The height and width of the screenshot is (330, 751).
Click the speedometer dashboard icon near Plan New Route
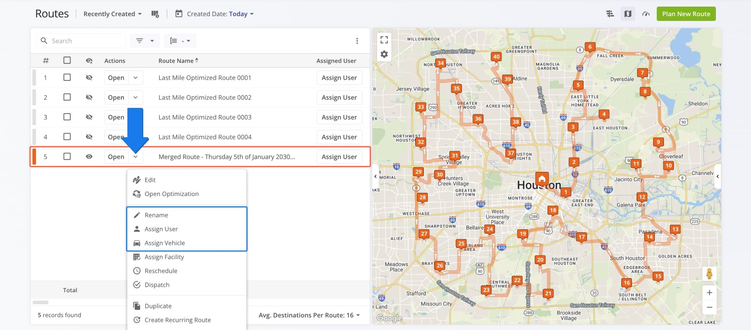pyautogui.click(x=646, y=14)
